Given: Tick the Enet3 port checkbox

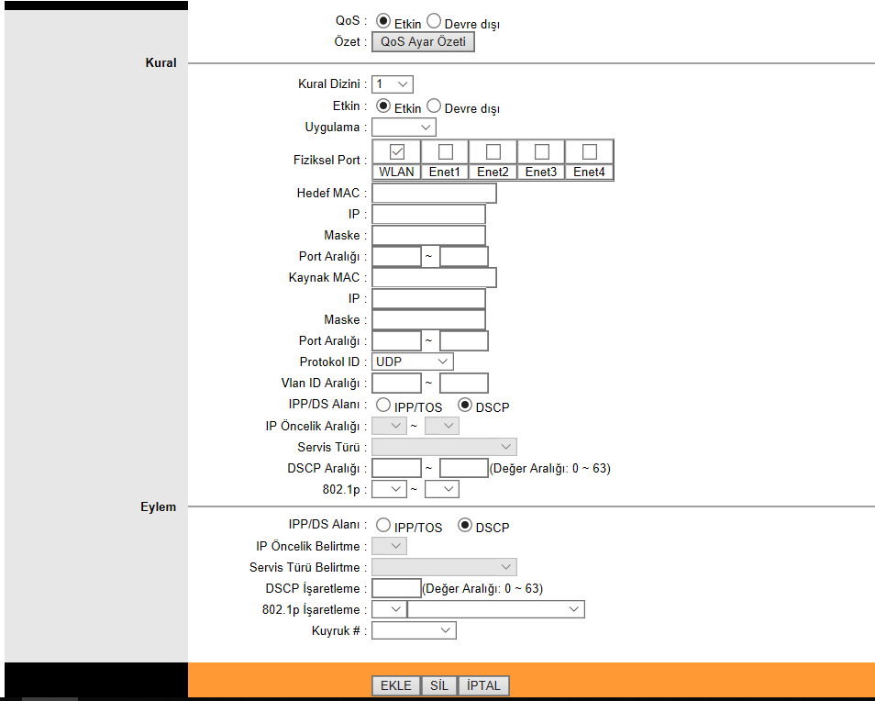Looking at the screenshot, I should click(x=541, y=151).
